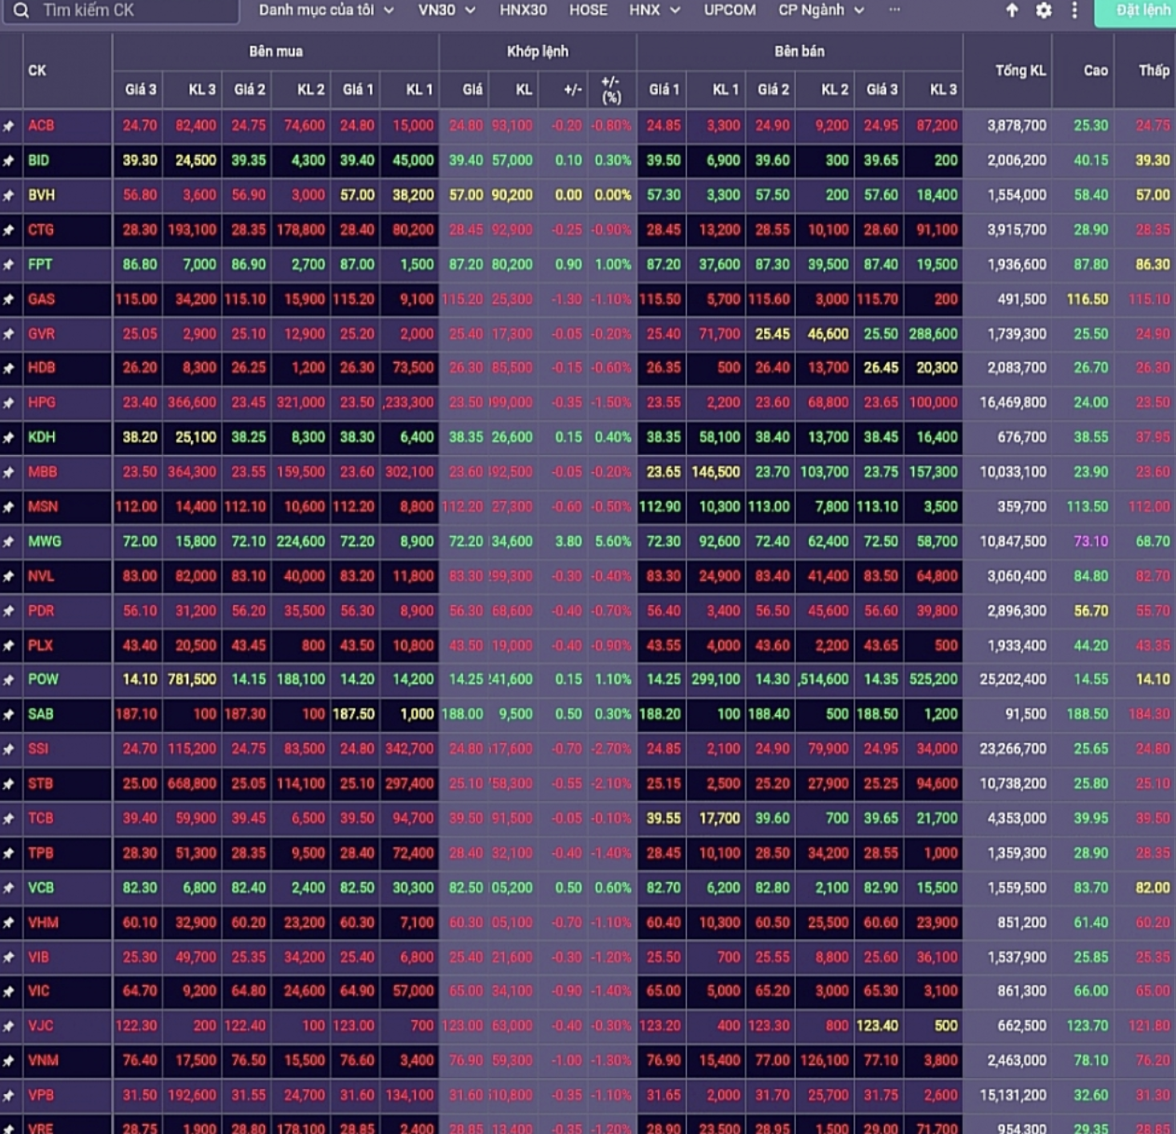The width and height of the screenshot is (1176, 1134).
Task: Click the pin icon beside MWG
Action: (x=9, y=542)
